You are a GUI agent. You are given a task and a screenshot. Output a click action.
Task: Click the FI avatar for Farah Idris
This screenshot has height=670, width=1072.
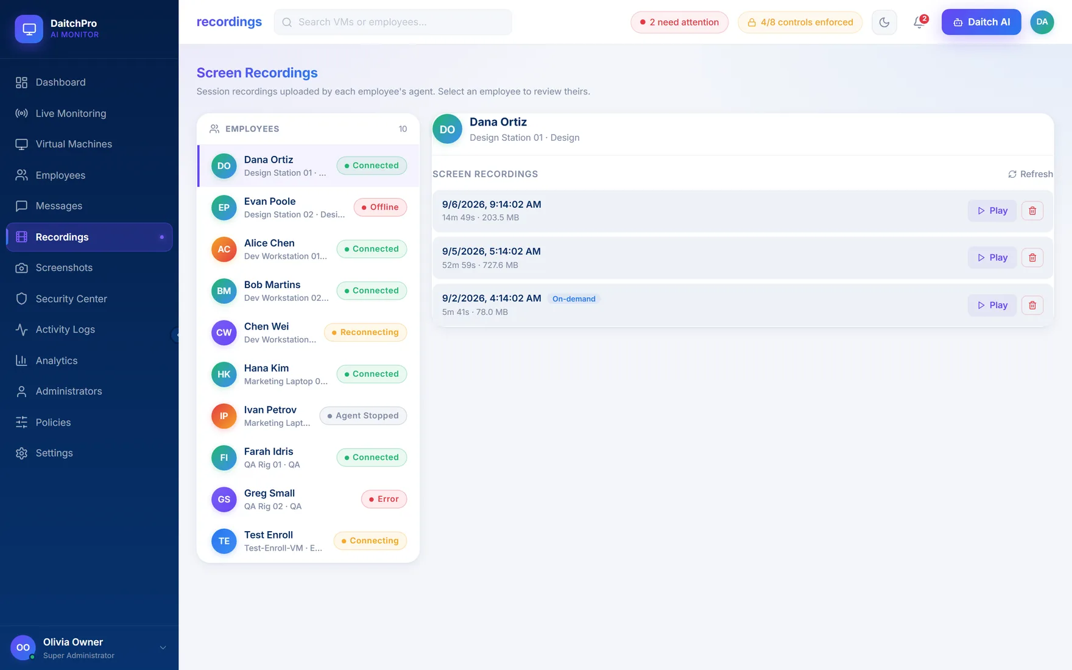224,458
